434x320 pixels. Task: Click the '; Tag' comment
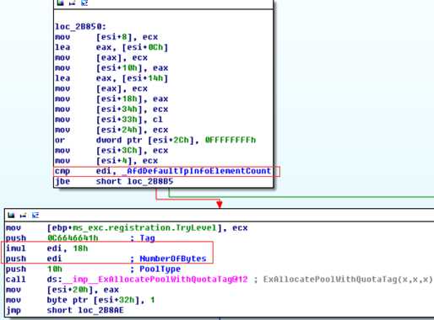(x=143, y=238)
